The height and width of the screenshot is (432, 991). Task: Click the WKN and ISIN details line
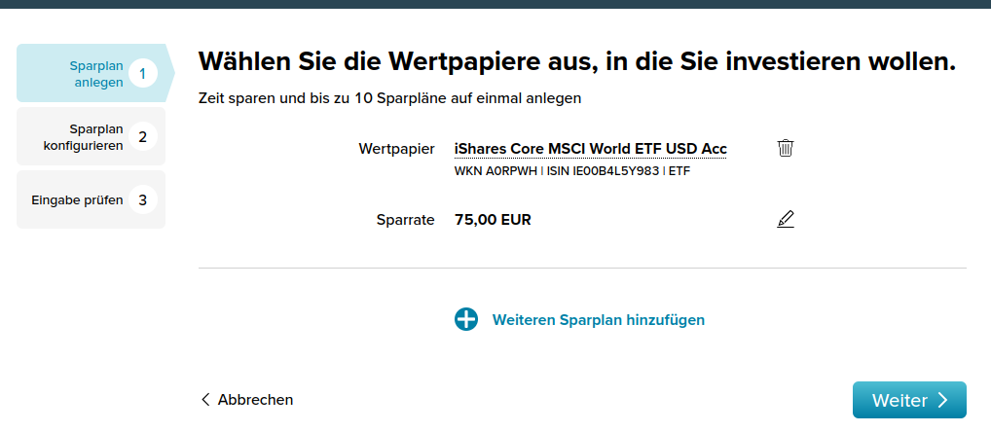point(572,171)
